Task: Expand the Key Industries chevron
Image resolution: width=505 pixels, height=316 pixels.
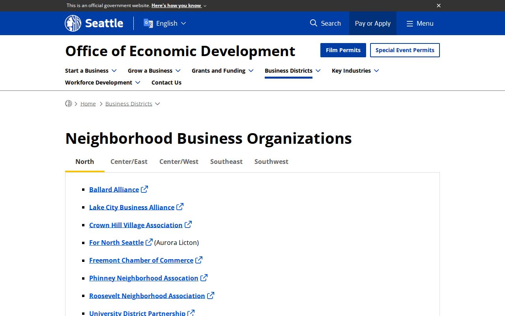Action: [376, 71]
